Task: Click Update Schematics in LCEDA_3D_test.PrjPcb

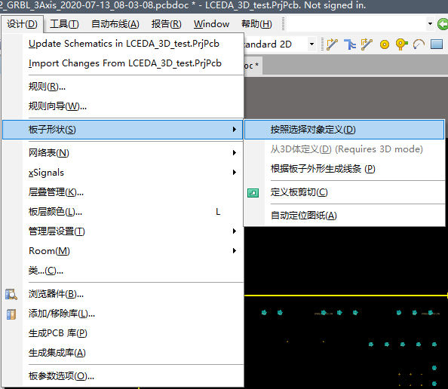Action: [x=123, y=44]
